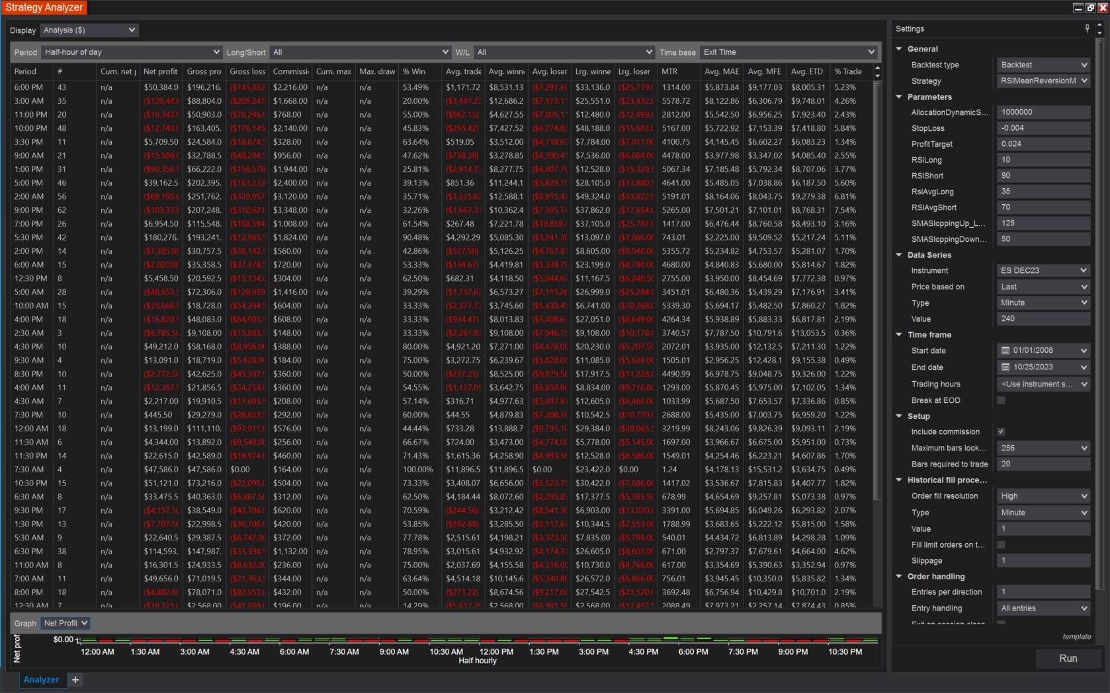Open the Display Analysis ($) dropdown
The width and height of the screenshot is (1110, 693).
[89, 30]
